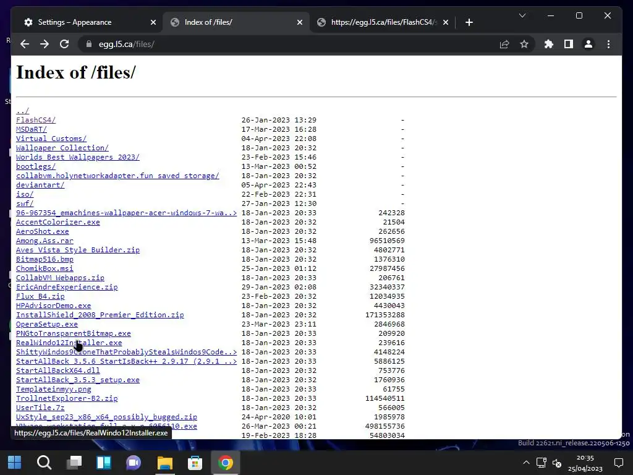View site security lock info
Screen dimensions: 633x475
(89, 44)
